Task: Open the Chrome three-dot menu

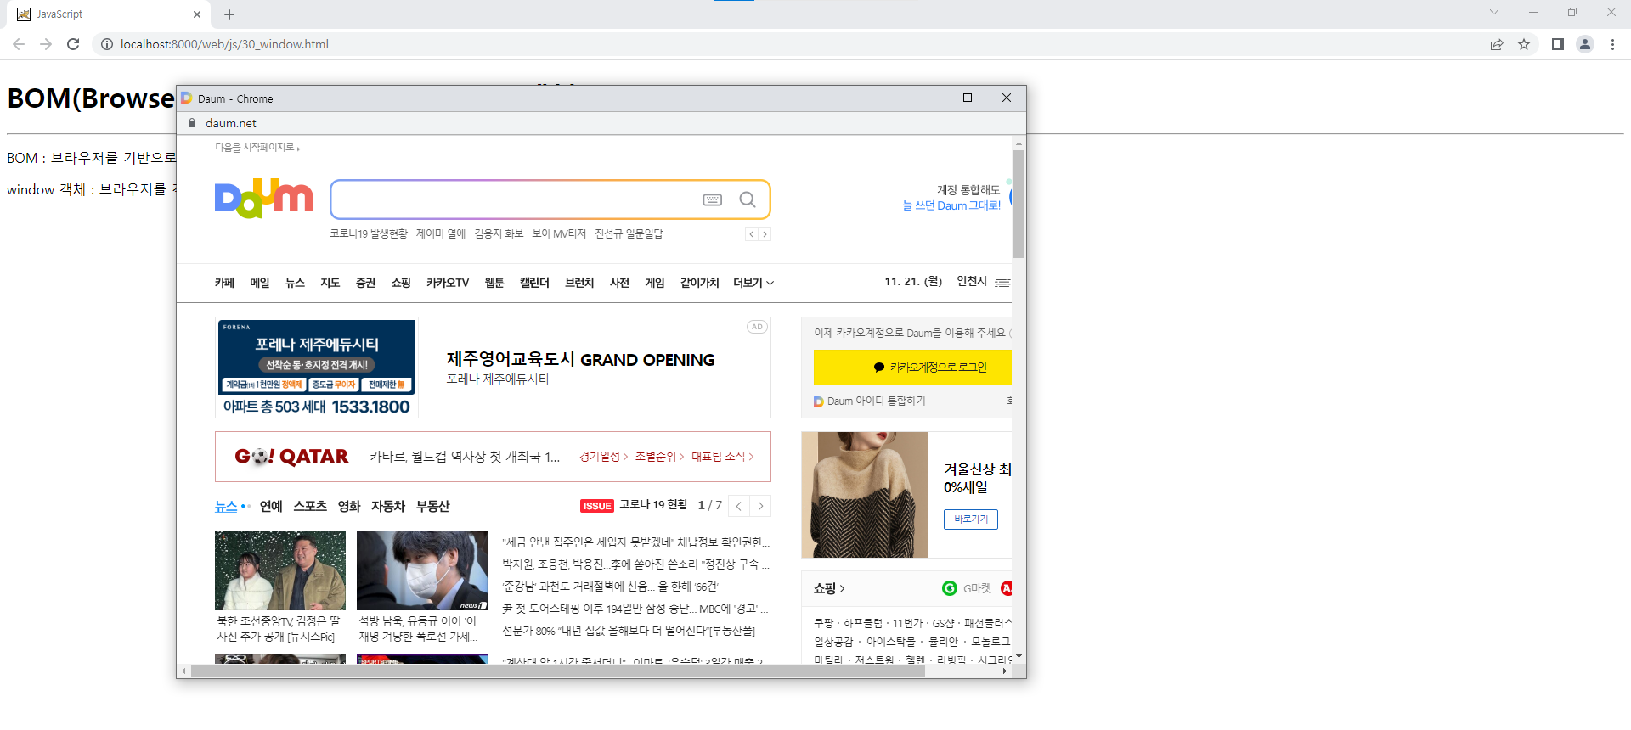Action: coord(1612,44)
